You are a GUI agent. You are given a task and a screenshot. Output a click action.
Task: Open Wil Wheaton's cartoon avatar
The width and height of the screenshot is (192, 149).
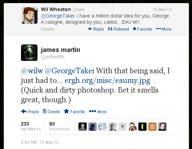[29, 15]
